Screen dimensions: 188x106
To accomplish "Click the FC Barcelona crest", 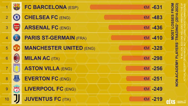I will click(17, 7).
